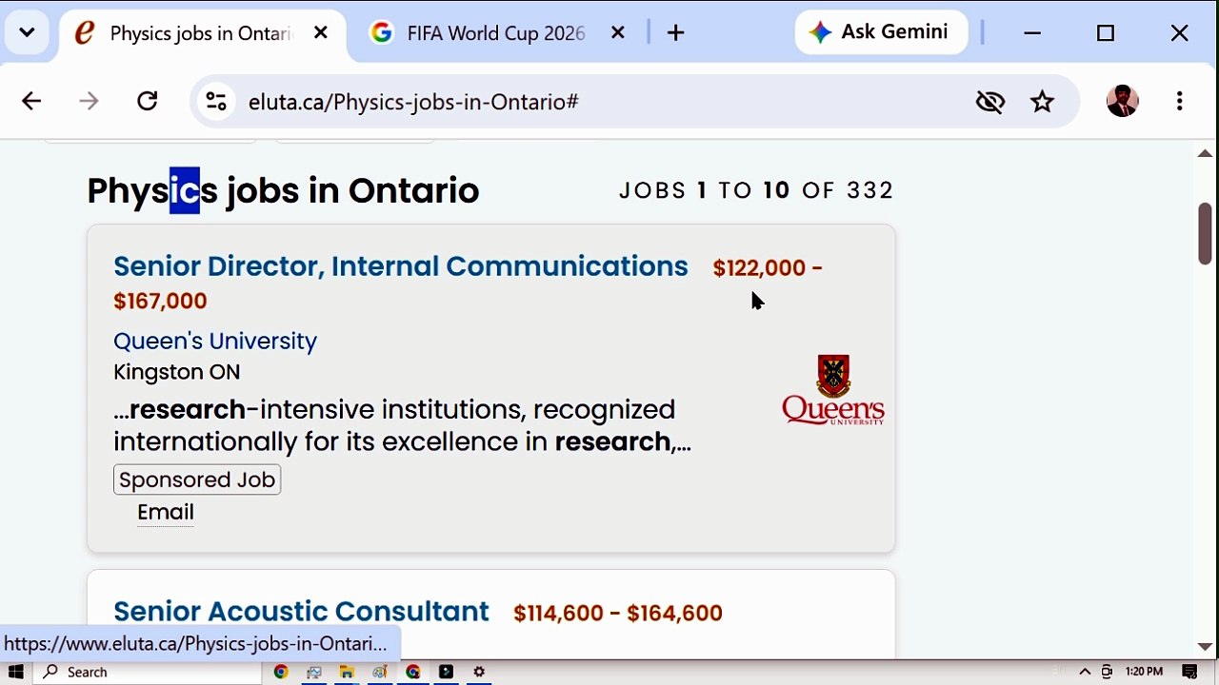The height and width of the screenshot is (685, 1219).
Task: Click the Queen's University logo
Action: tap(833, 390)
